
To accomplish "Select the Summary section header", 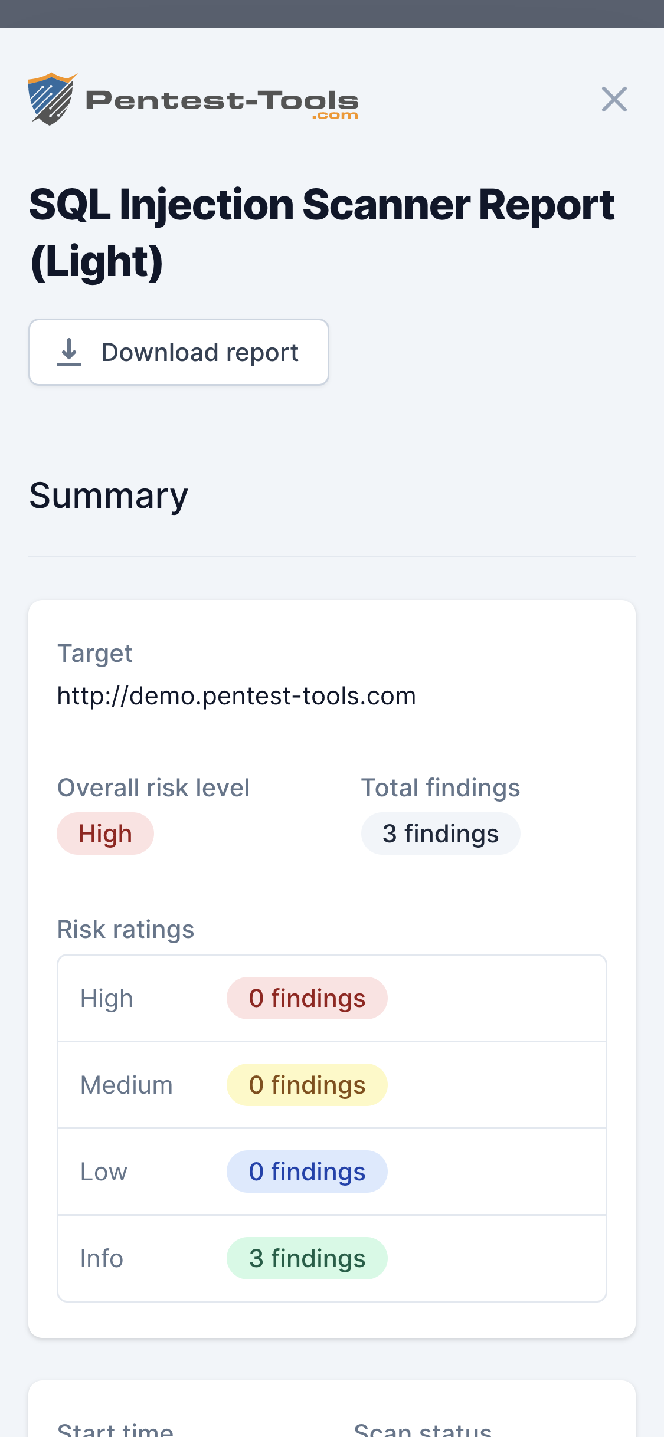I will 109,495.
